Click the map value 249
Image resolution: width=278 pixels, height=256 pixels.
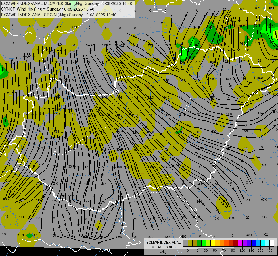(x=199, y=184)
